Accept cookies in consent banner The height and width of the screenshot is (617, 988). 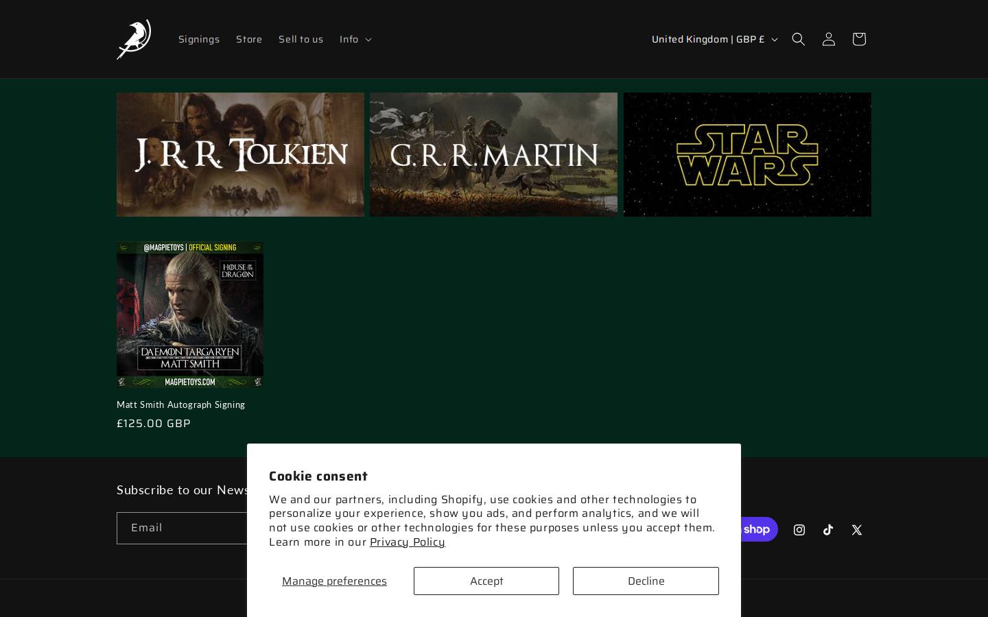(x=486, y=581)
